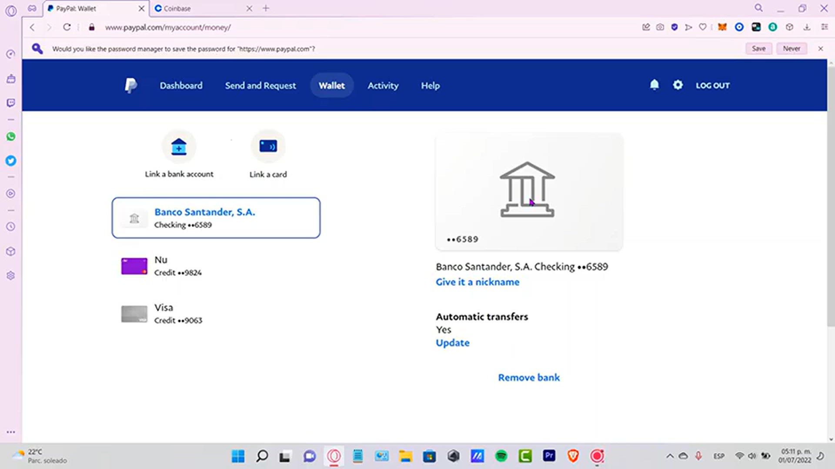Click the bank card preview thumbnail

tap(529, 192)
